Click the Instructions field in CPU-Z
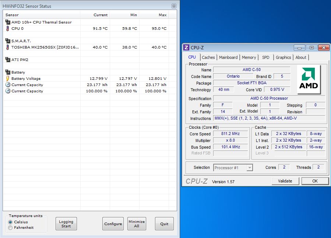This screenshot has width=331, height=238. click(x=269, y=118)
